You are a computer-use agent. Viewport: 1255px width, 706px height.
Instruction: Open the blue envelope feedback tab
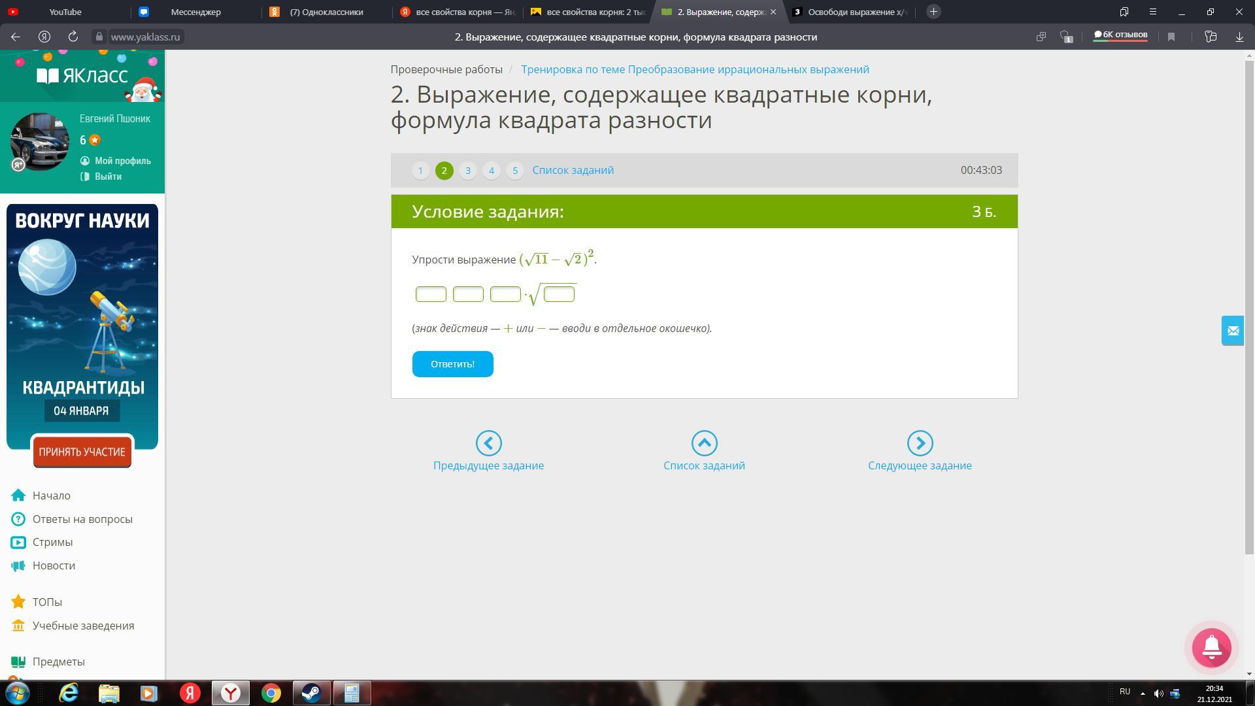tap(1233, 331)
